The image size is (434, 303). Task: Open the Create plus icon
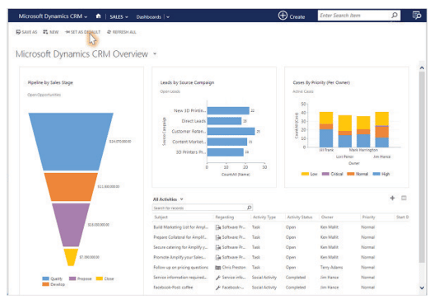pos(282,16)
